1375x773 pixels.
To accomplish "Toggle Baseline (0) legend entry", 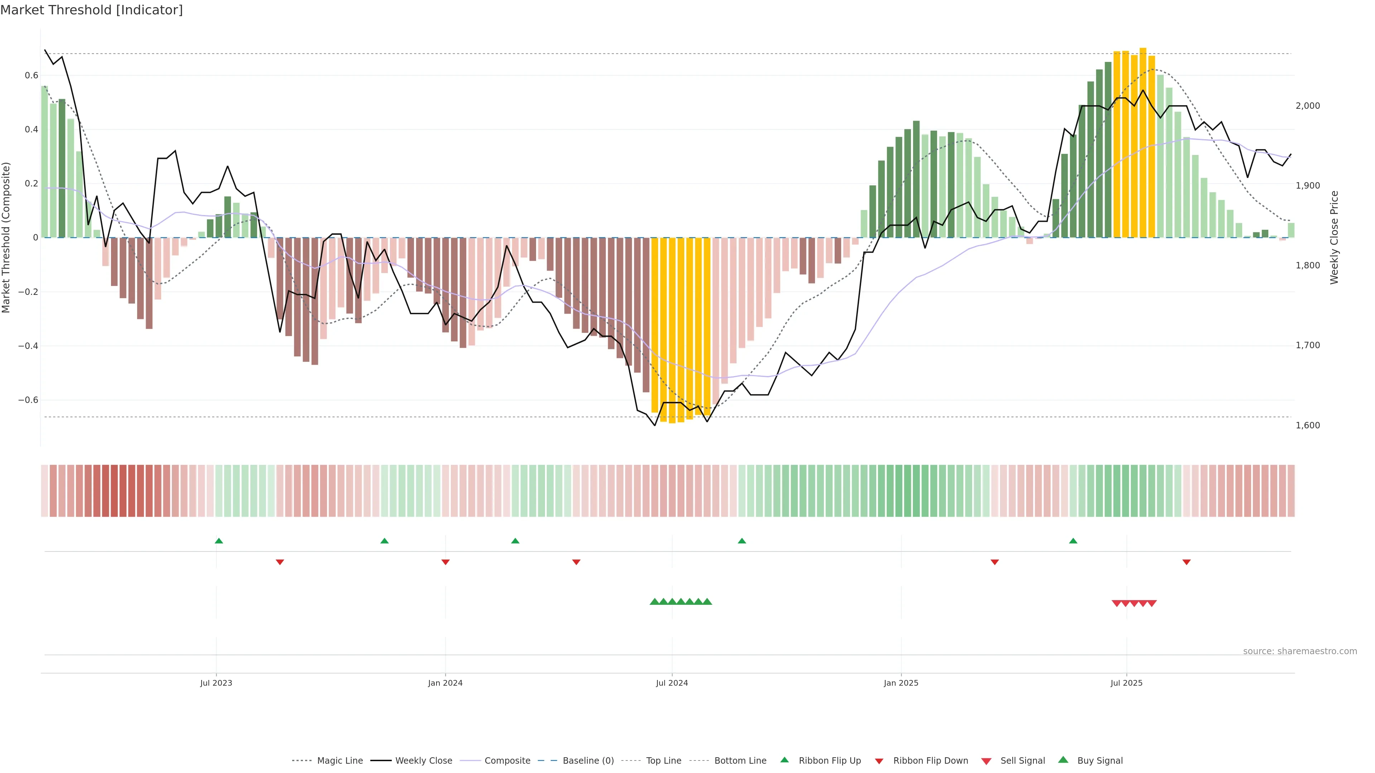I will point(588,760).
